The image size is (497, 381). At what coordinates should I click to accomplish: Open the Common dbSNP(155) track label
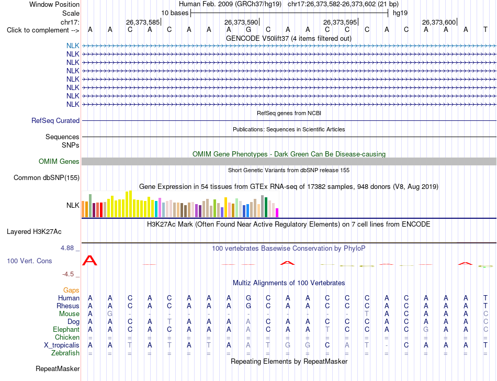point(47,177)
